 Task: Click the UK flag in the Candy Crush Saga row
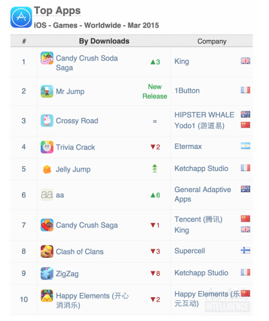click(245, 229)
